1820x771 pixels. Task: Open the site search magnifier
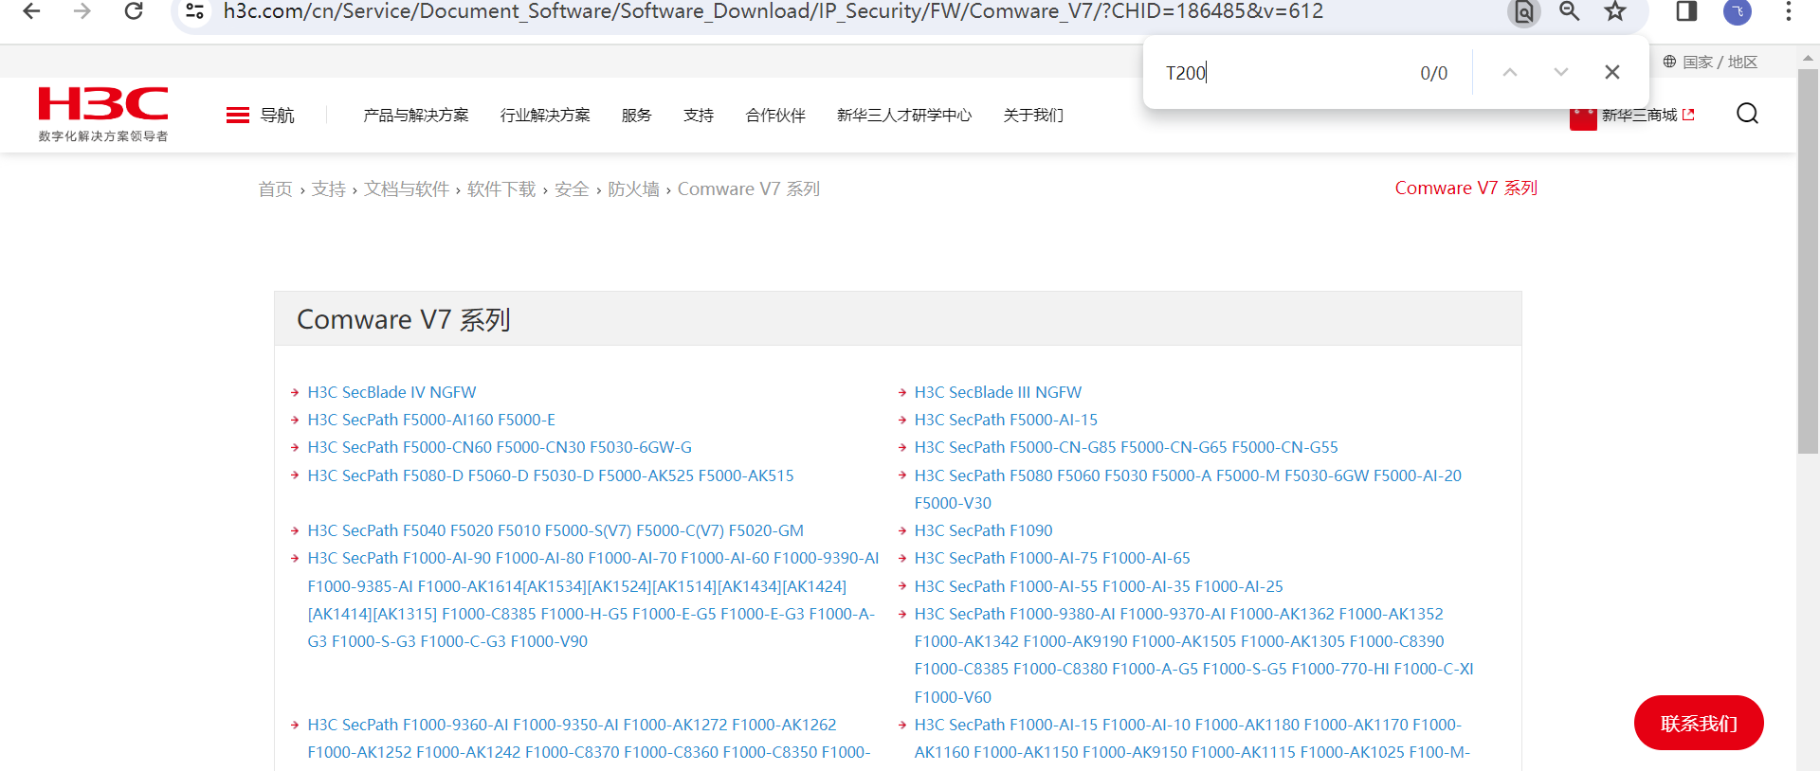[x=1747, y=114]
